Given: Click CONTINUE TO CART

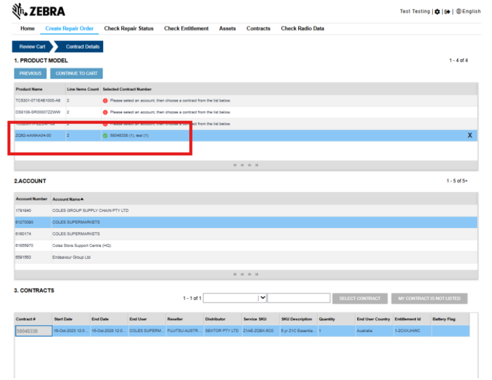Looking at the screenshot, I should tap(76, 73).
